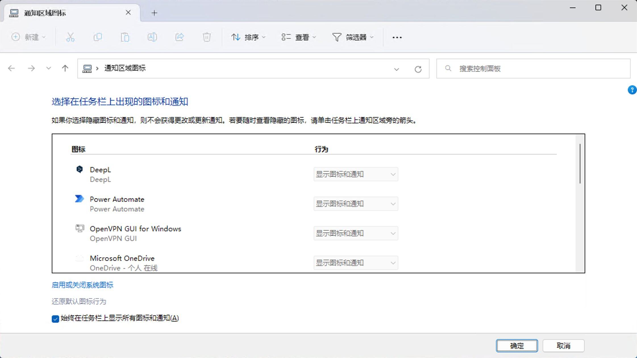Minimize the window
This screenshot has height=358, width=637.
pos(573,8)
